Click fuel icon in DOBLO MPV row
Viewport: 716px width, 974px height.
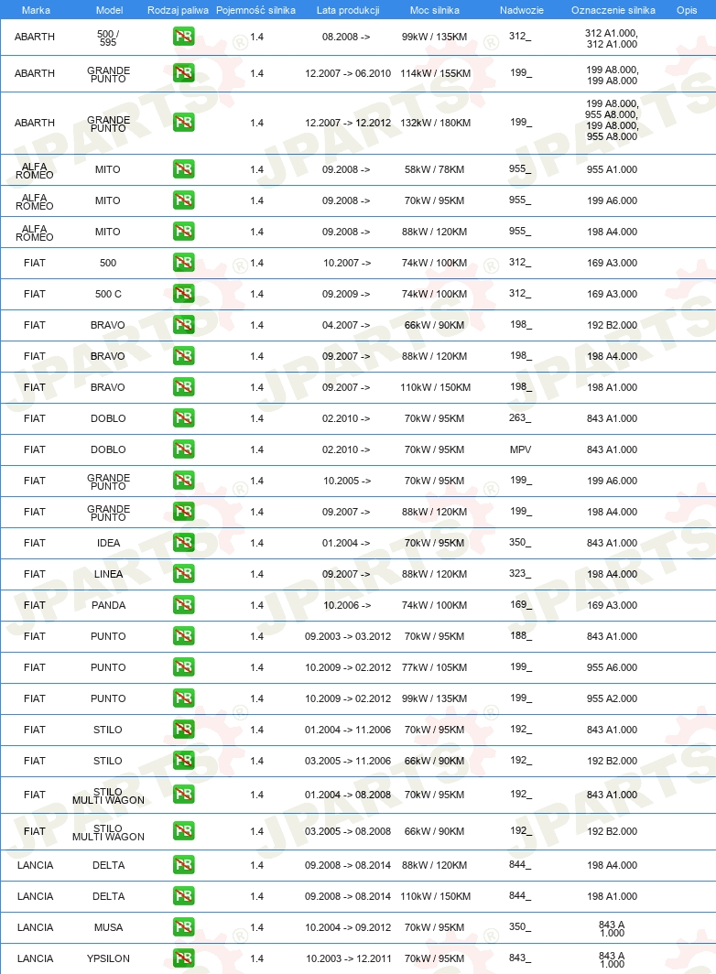coord(183,449)
